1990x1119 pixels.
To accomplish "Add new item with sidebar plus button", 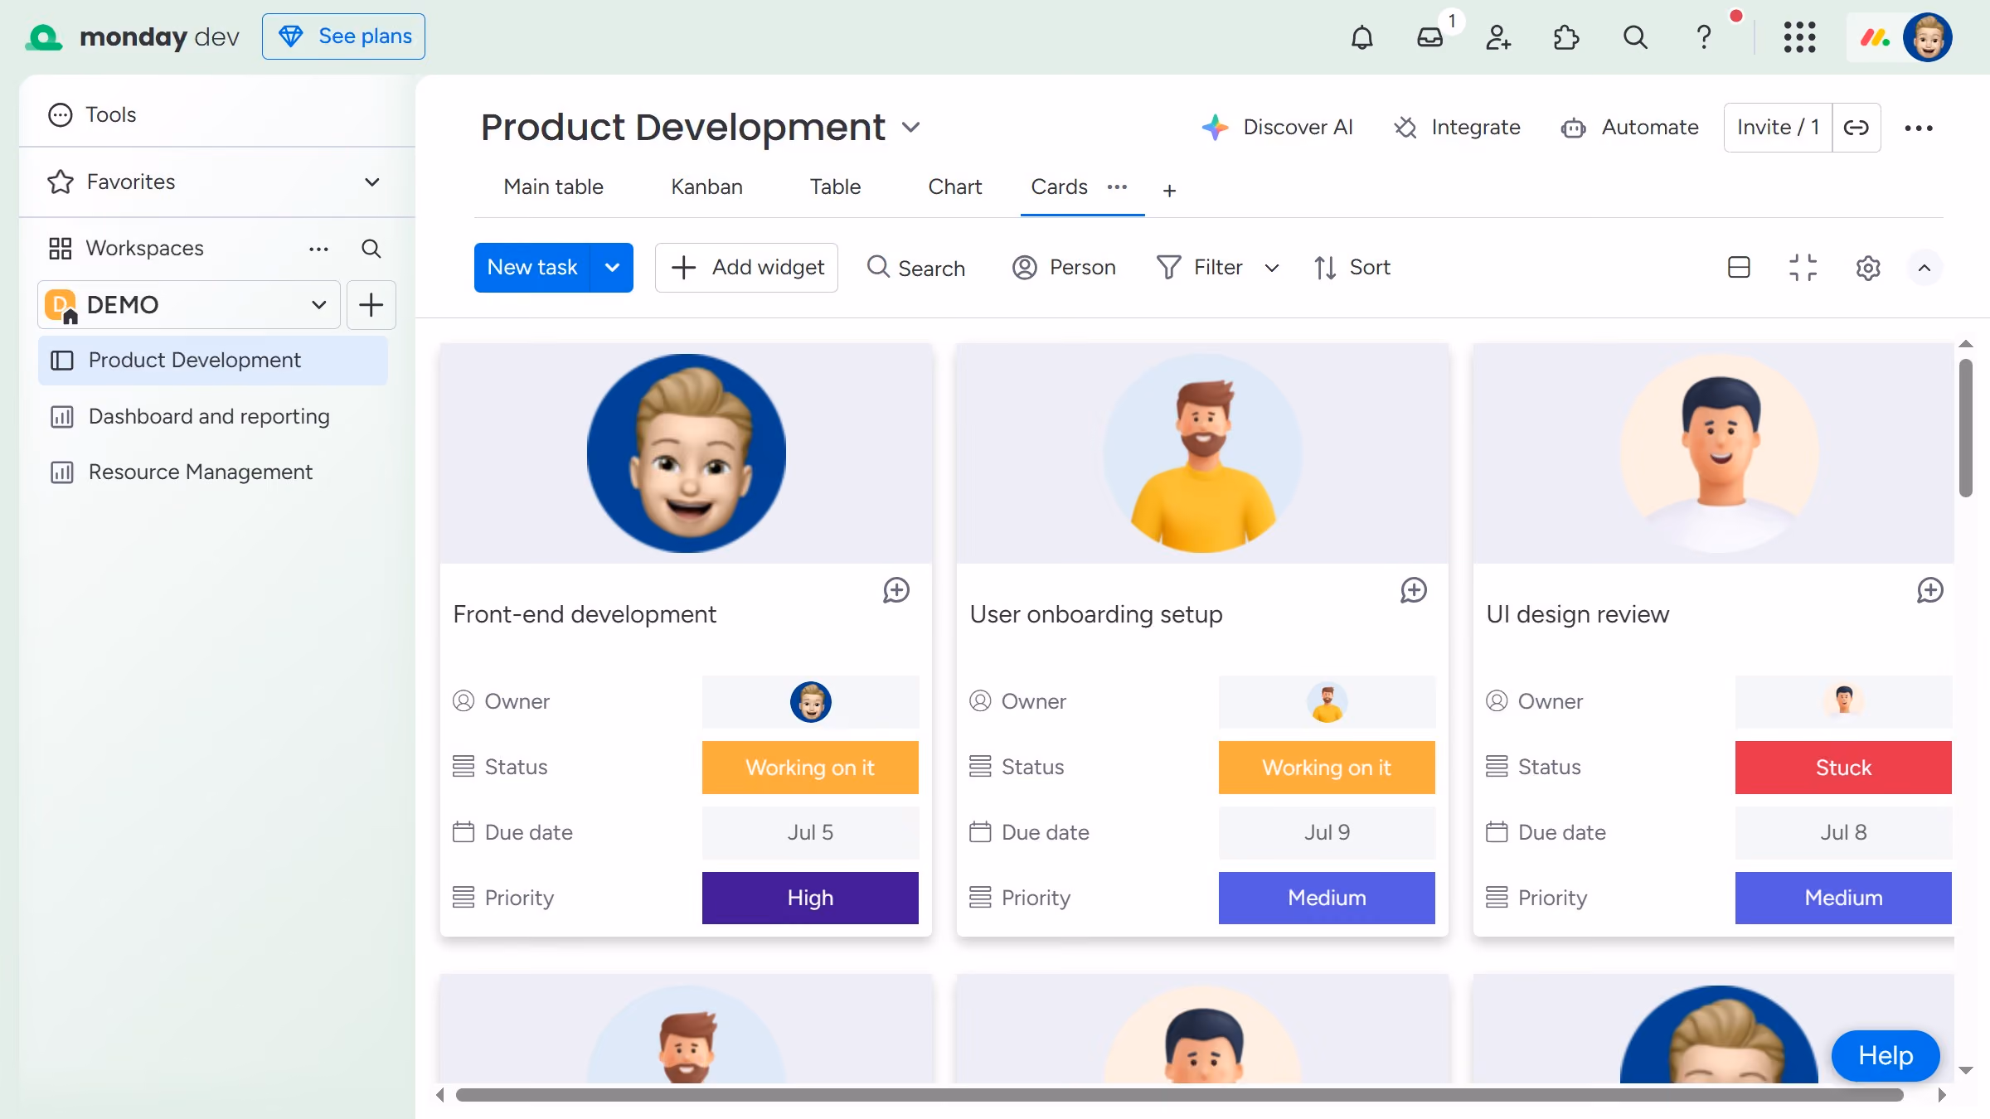I will tap(371, 305).
